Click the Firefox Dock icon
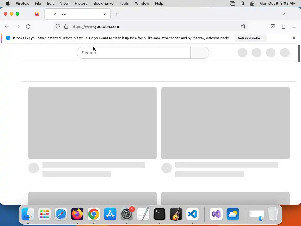Viewport: 301px width, 226px height. (x=77, y=214)
